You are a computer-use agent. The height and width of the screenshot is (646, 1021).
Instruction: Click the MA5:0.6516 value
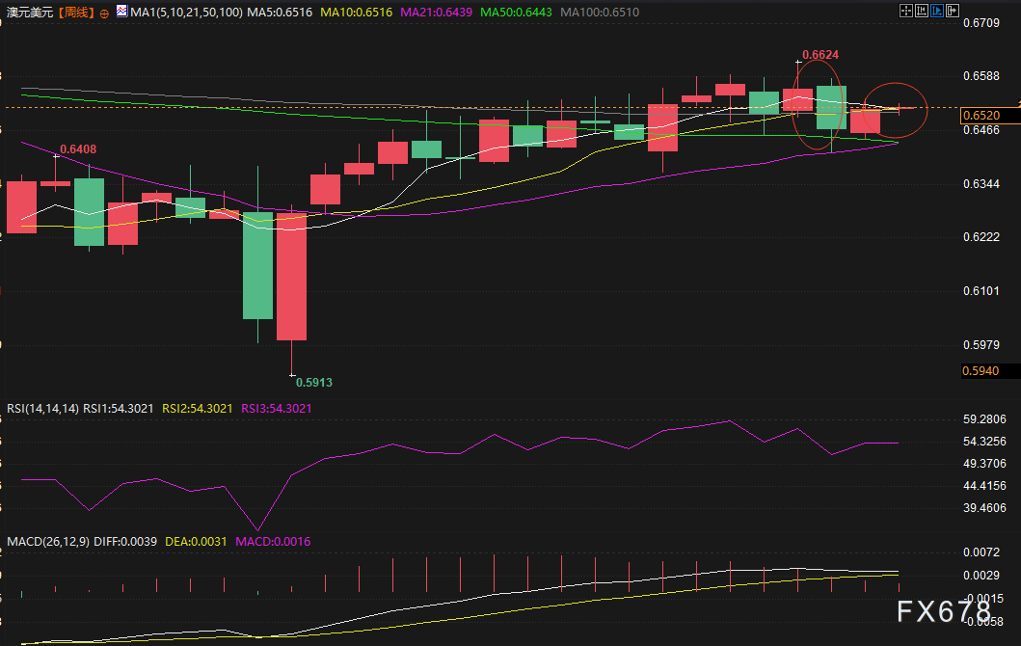coord(280,13)
